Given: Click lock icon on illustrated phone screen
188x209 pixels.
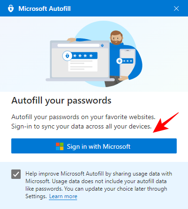Looking at the screenshot, I should click(x=119, y=61).
